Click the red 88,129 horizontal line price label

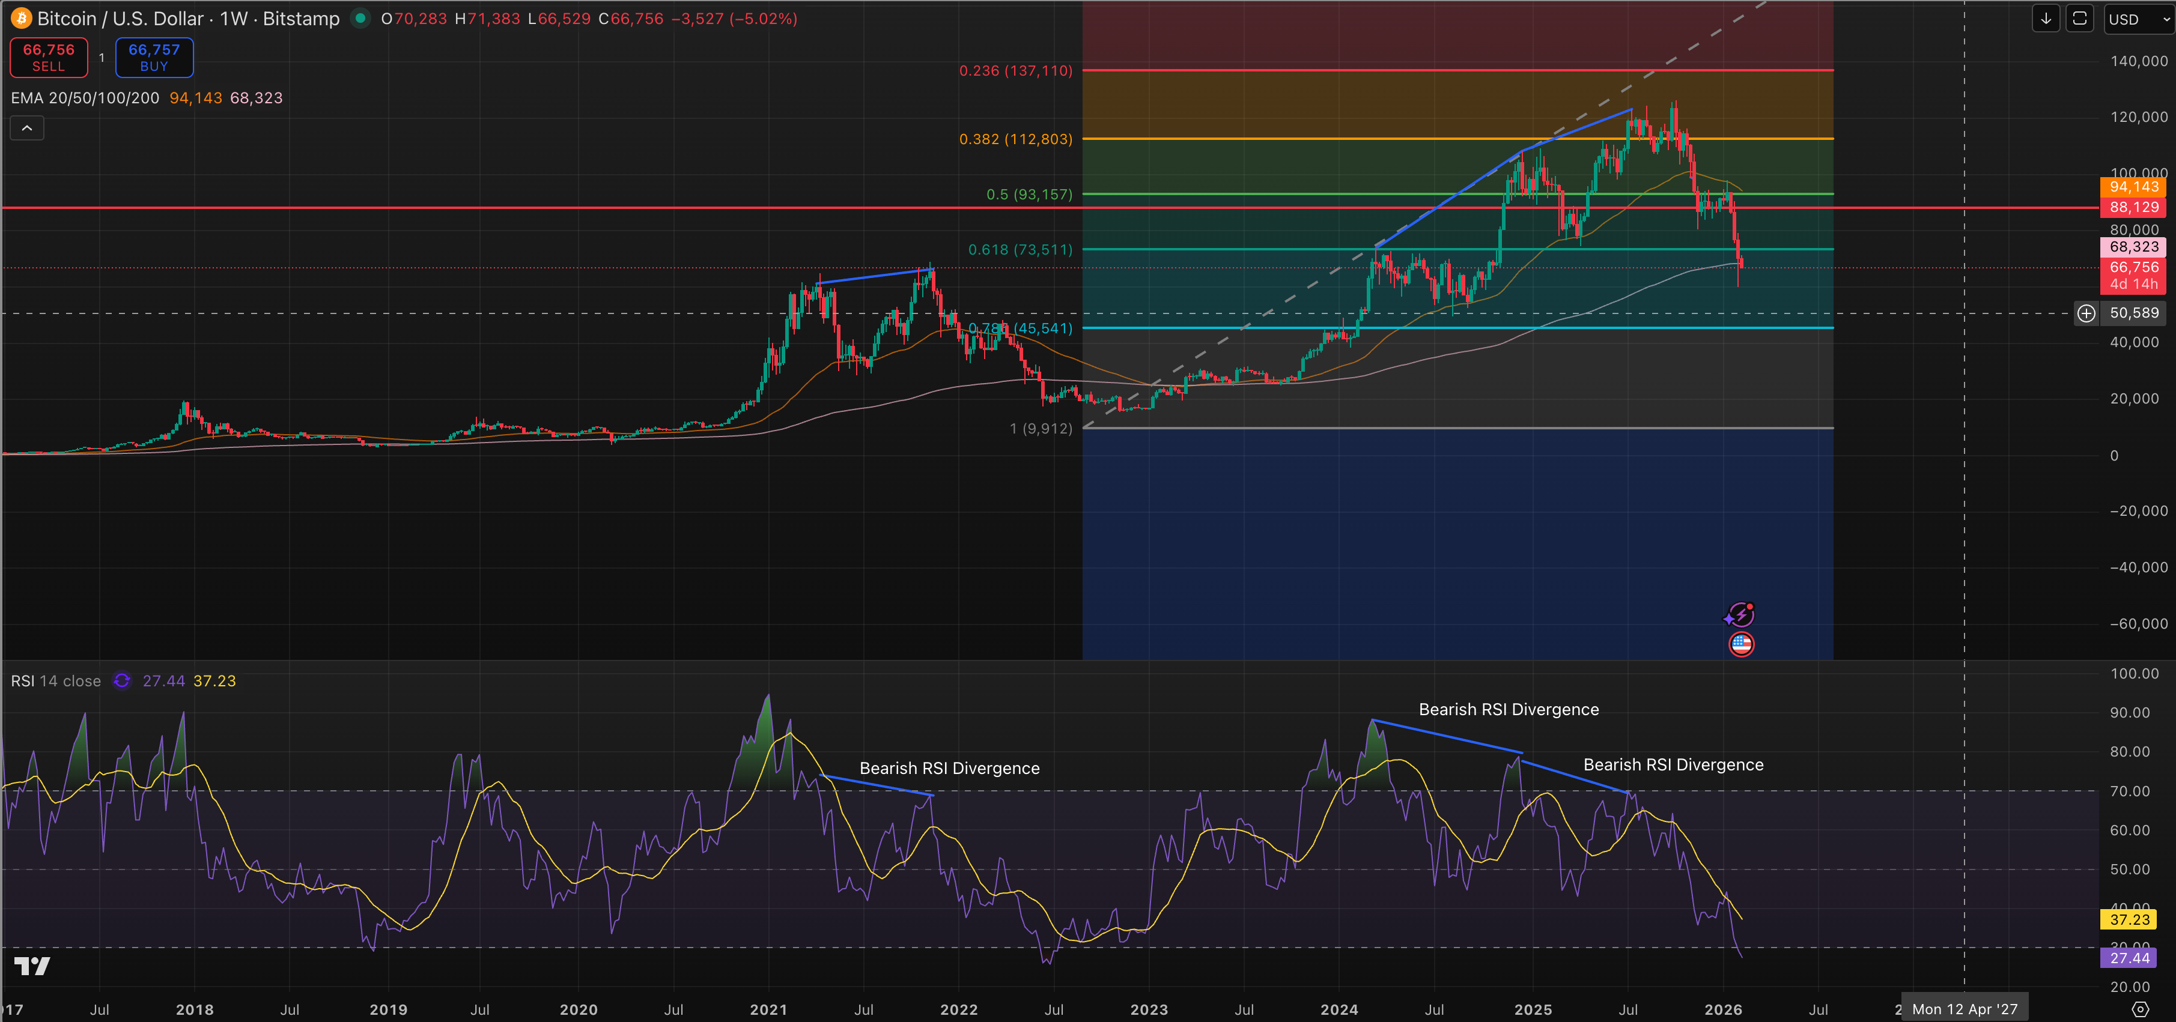2134,207
